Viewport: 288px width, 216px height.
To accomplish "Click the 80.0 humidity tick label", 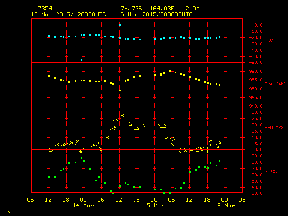I will pyautogui.click(x=257, y=162).
